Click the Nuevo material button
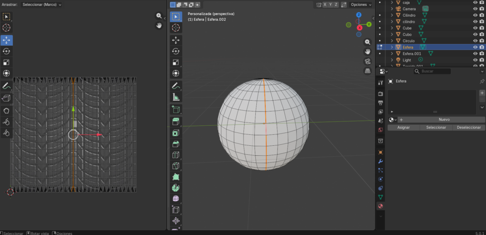Image resolution: width=486 pixels, height=235 pixels. coord(444,120)
